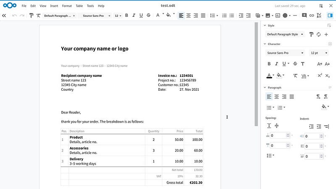Apply highlighting color from toolbar bucket
336x189 pixels.
click(x=168, y=16)
